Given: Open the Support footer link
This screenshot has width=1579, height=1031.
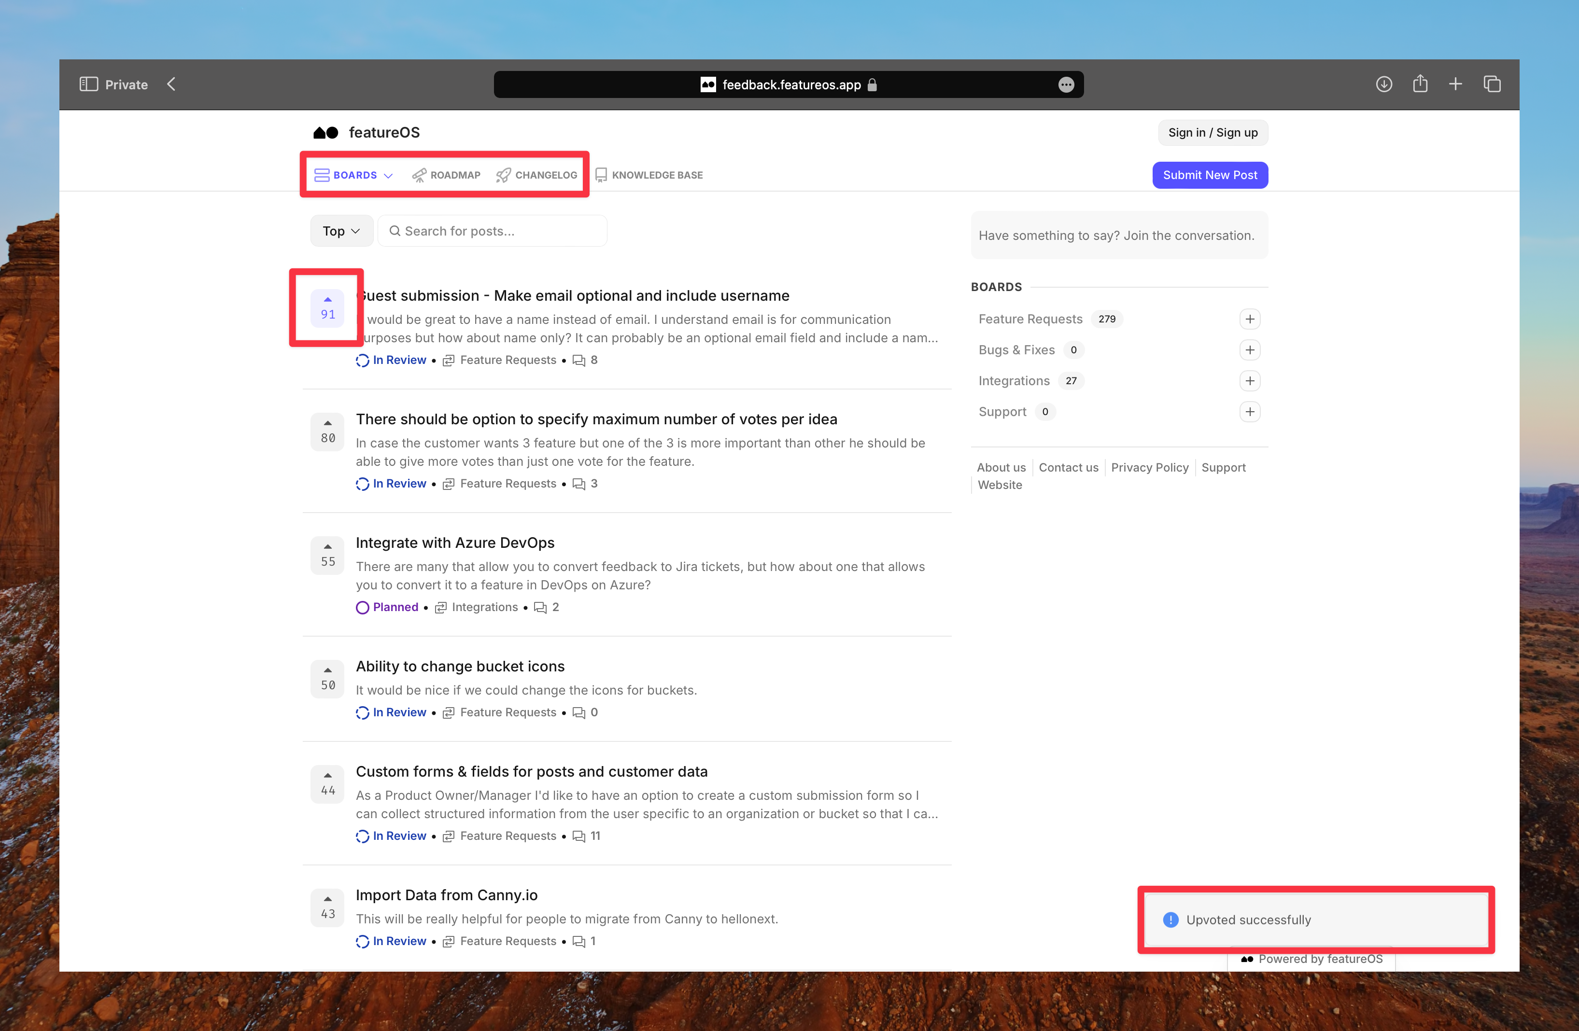Looking at the screenshot, I should coord(1224,467).
